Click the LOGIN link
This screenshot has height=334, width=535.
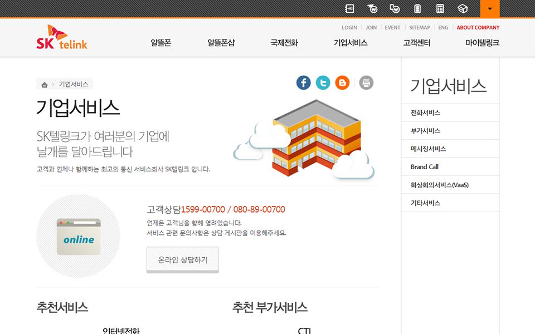(349, 27)
